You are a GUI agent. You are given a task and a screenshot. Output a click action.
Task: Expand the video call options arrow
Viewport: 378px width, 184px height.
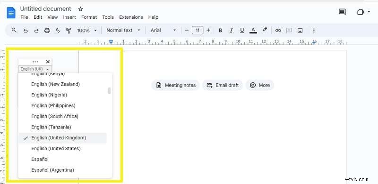tap(369, 12)
